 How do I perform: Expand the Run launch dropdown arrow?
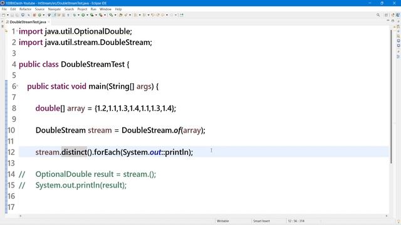point(87,15)
